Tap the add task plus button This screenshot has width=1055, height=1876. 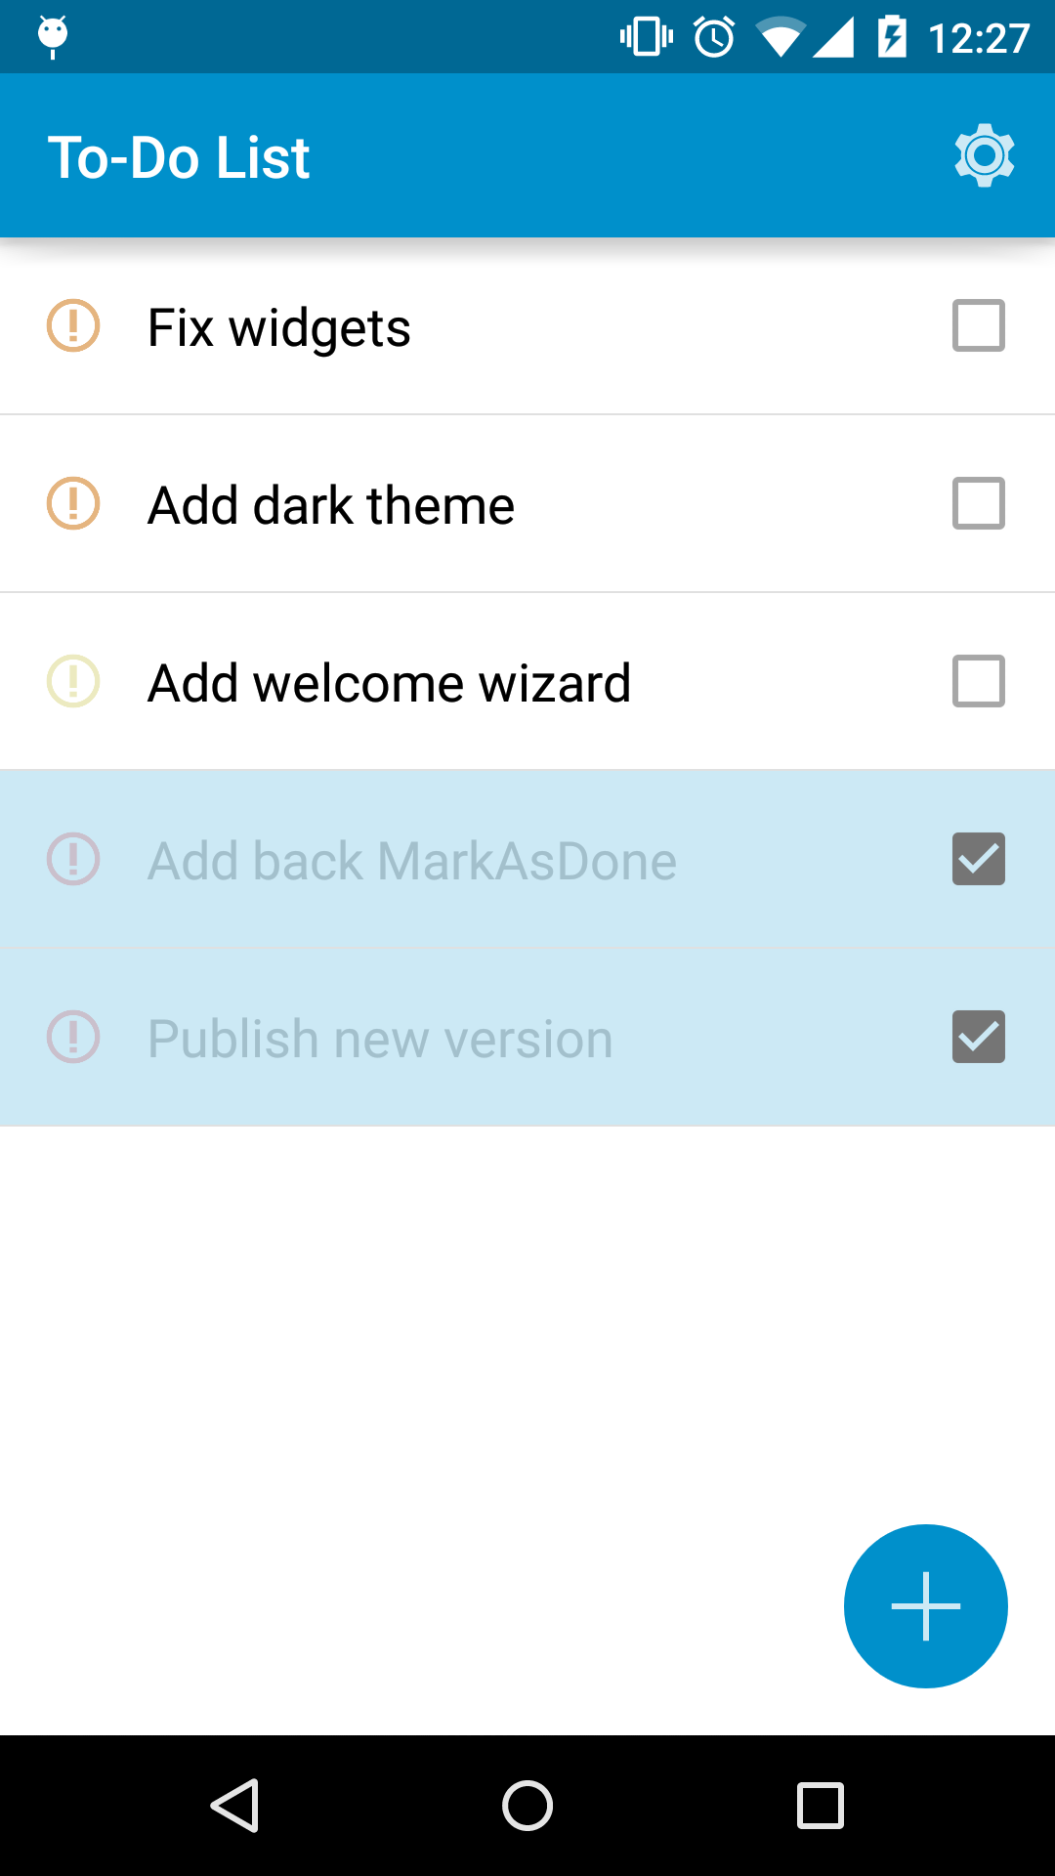coord(925,1605)
